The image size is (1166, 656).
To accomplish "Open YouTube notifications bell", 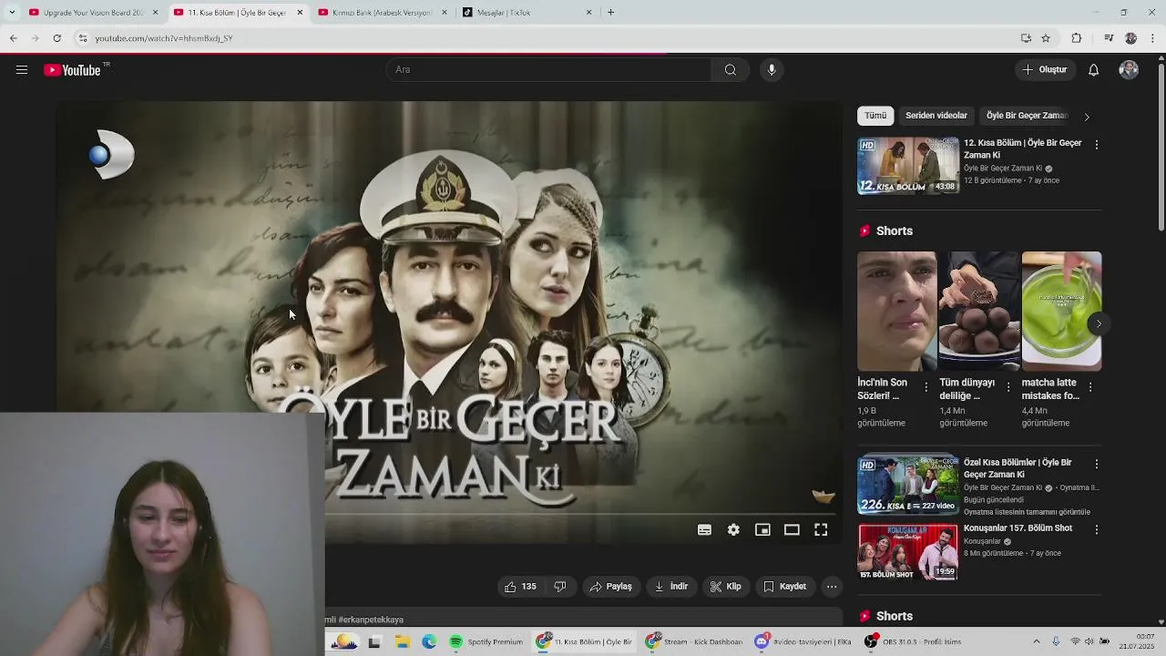I will [1094, 70].
